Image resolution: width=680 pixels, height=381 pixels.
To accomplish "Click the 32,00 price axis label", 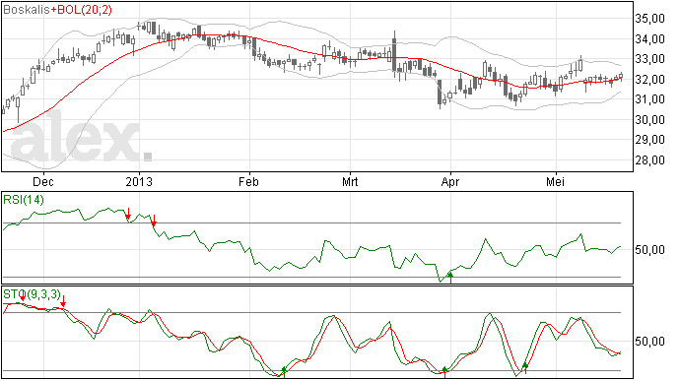I will (649, 80).
